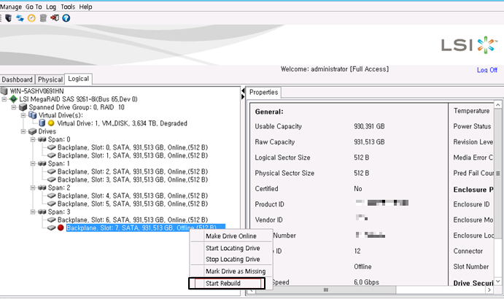Open help via blue question mark icon
This screenshot has height=299, width=504.
pyautogui.click(x=66, y=18)
